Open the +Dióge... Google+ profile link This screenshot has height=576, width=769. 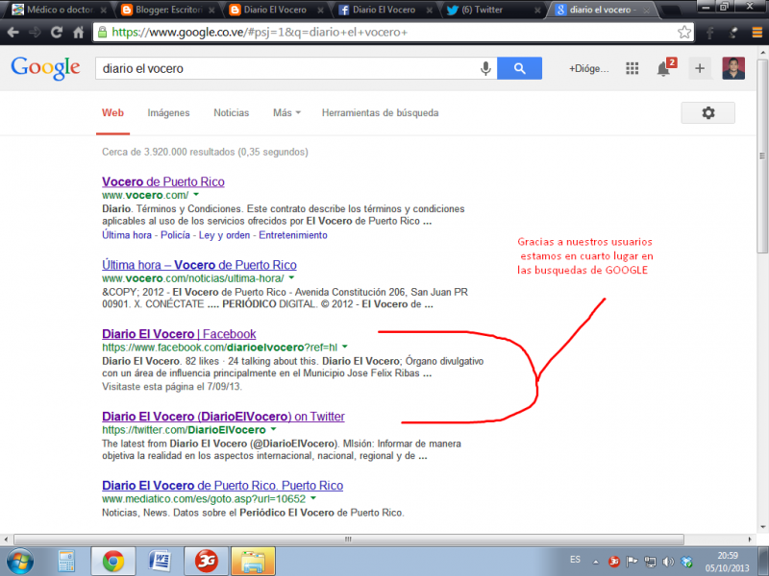tap(588, 68)
